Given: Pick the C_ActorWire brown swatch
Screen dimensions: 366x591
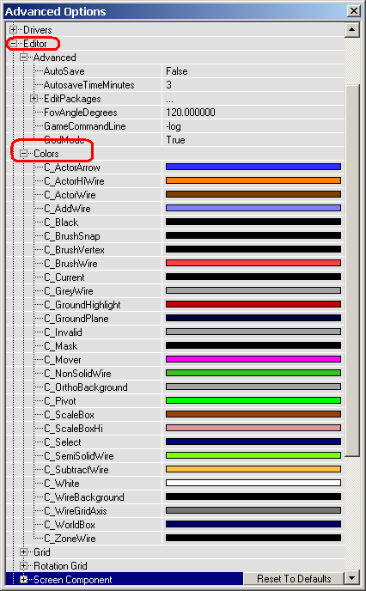Looking at the screenshot, I should pyautogui.click(x=253, y=194).
